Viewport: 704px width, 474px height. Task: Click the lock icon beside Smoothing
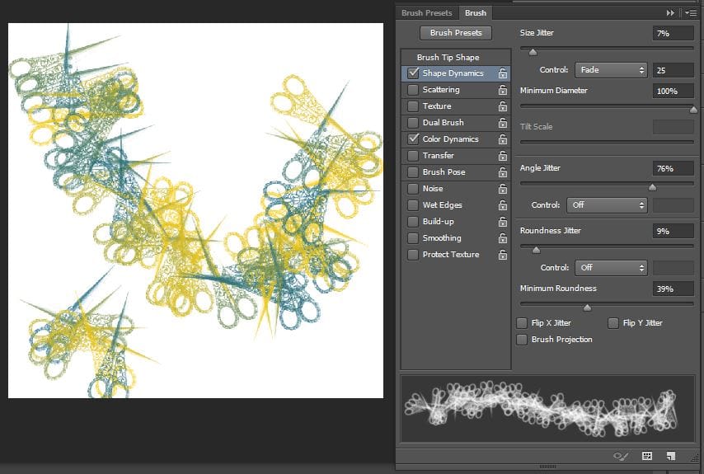coord(502,238)
